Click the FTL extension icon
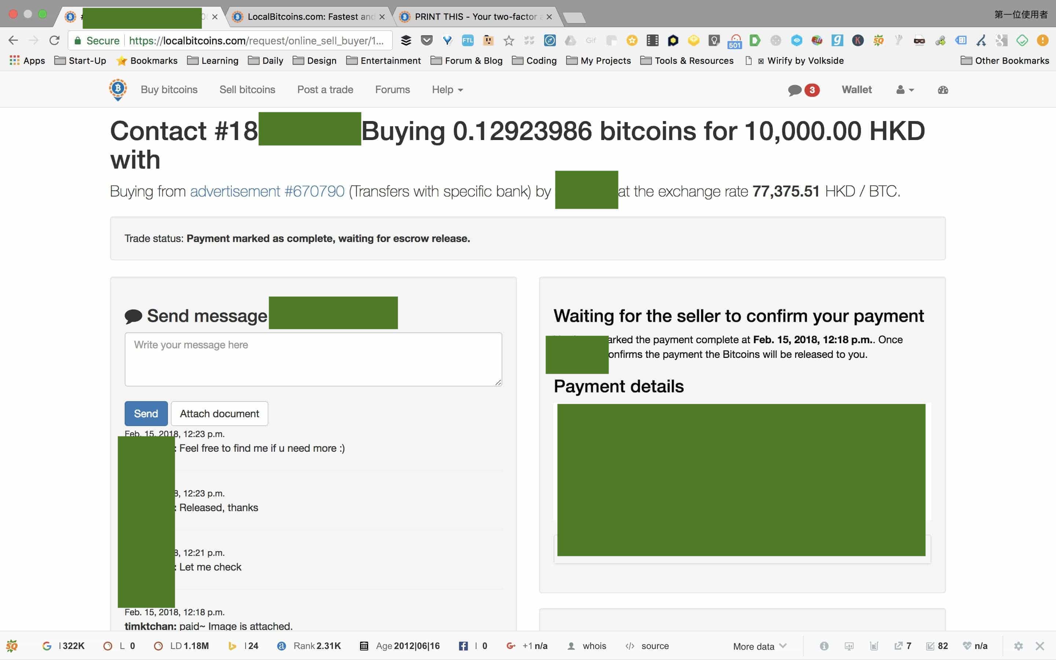Viewport: 1056px width, 660px height. 467,41
